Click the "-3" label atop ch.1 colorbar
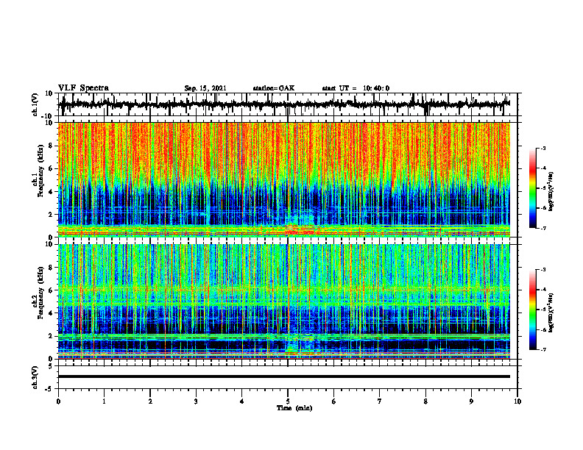This screenshot has height=450, width=583. pyautogui.click(x=543, y=148)
